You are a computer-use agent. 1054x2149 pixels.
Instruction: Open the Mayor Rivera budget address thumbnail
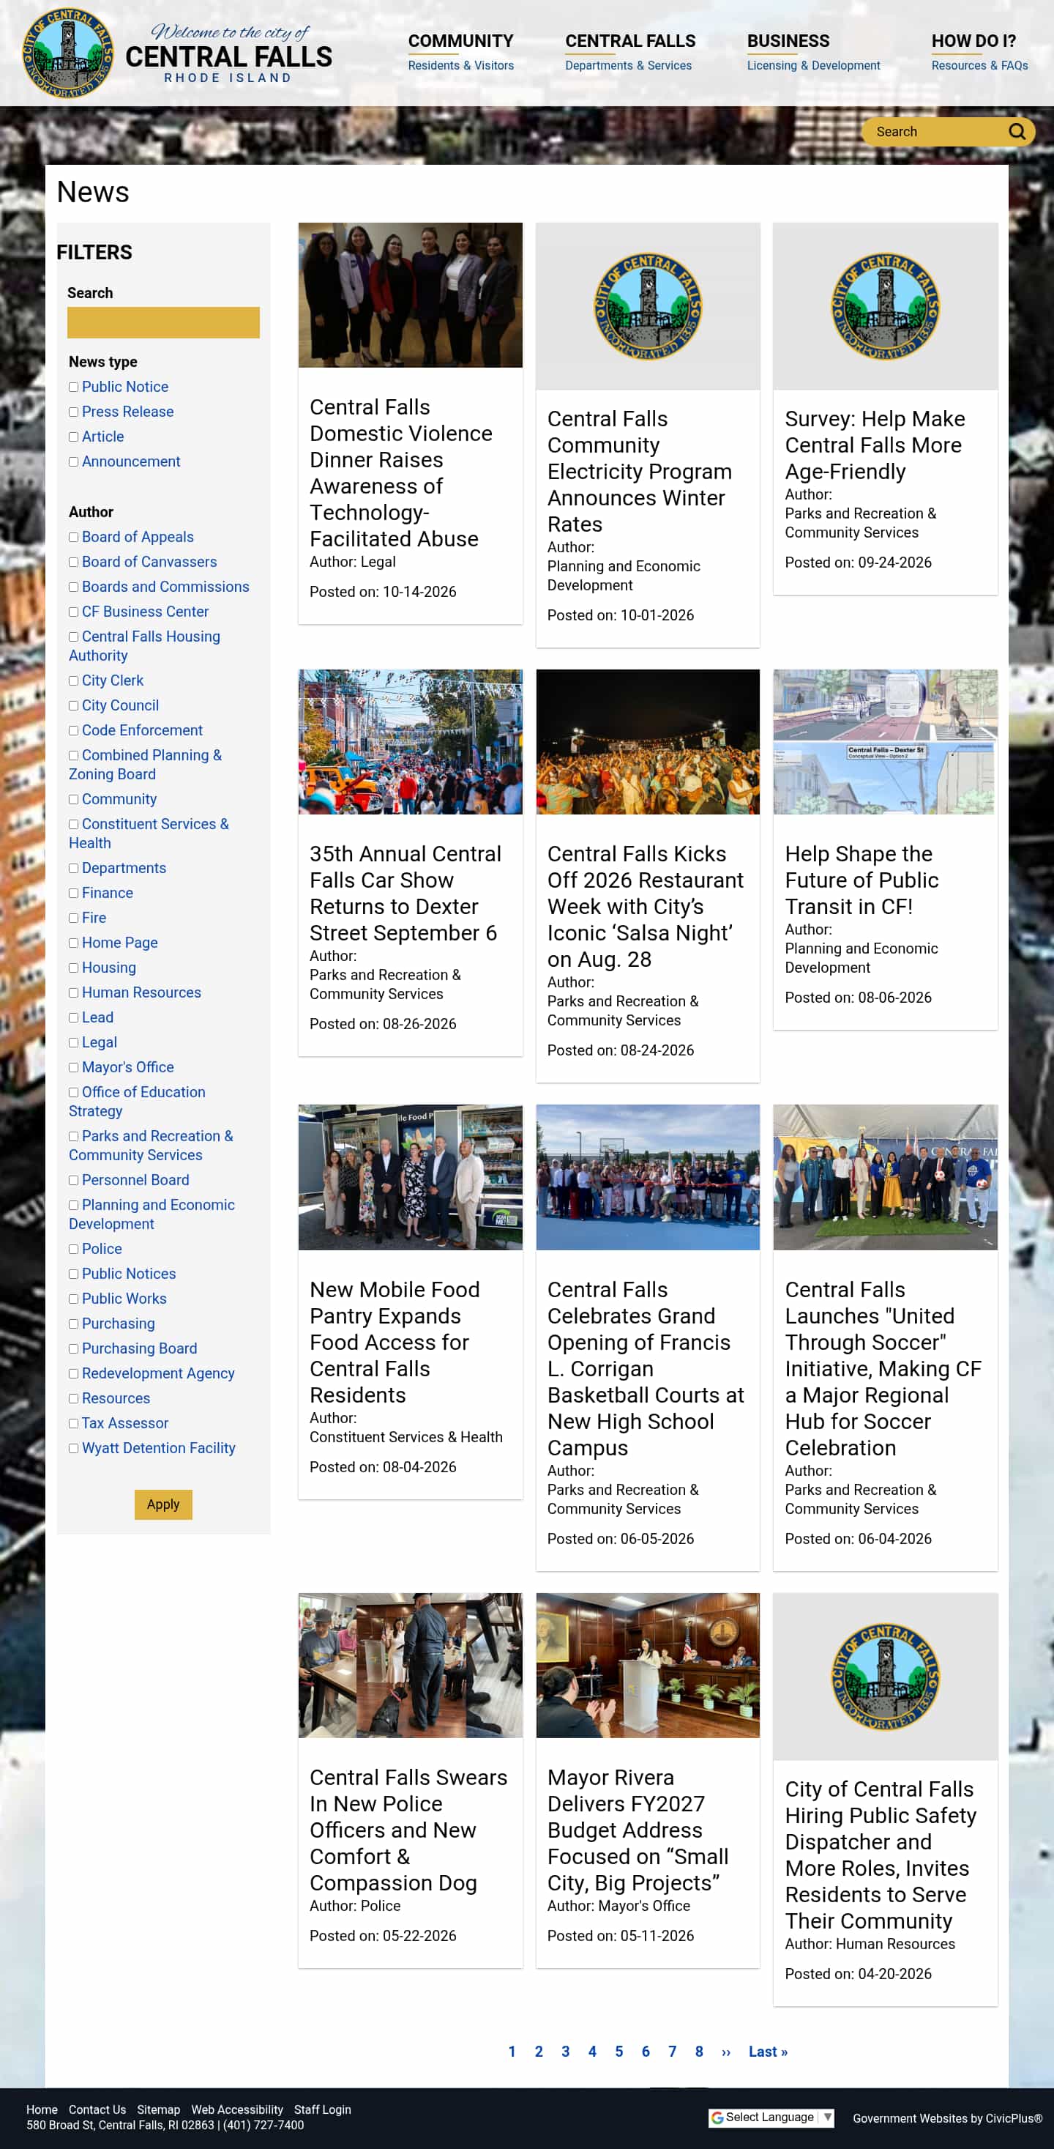click(x=648, y=1665)
